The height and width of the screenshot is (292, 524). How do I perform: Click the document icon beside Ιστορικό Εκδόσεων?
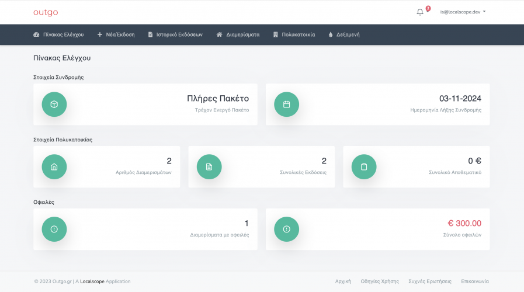(x=150, y=34)
